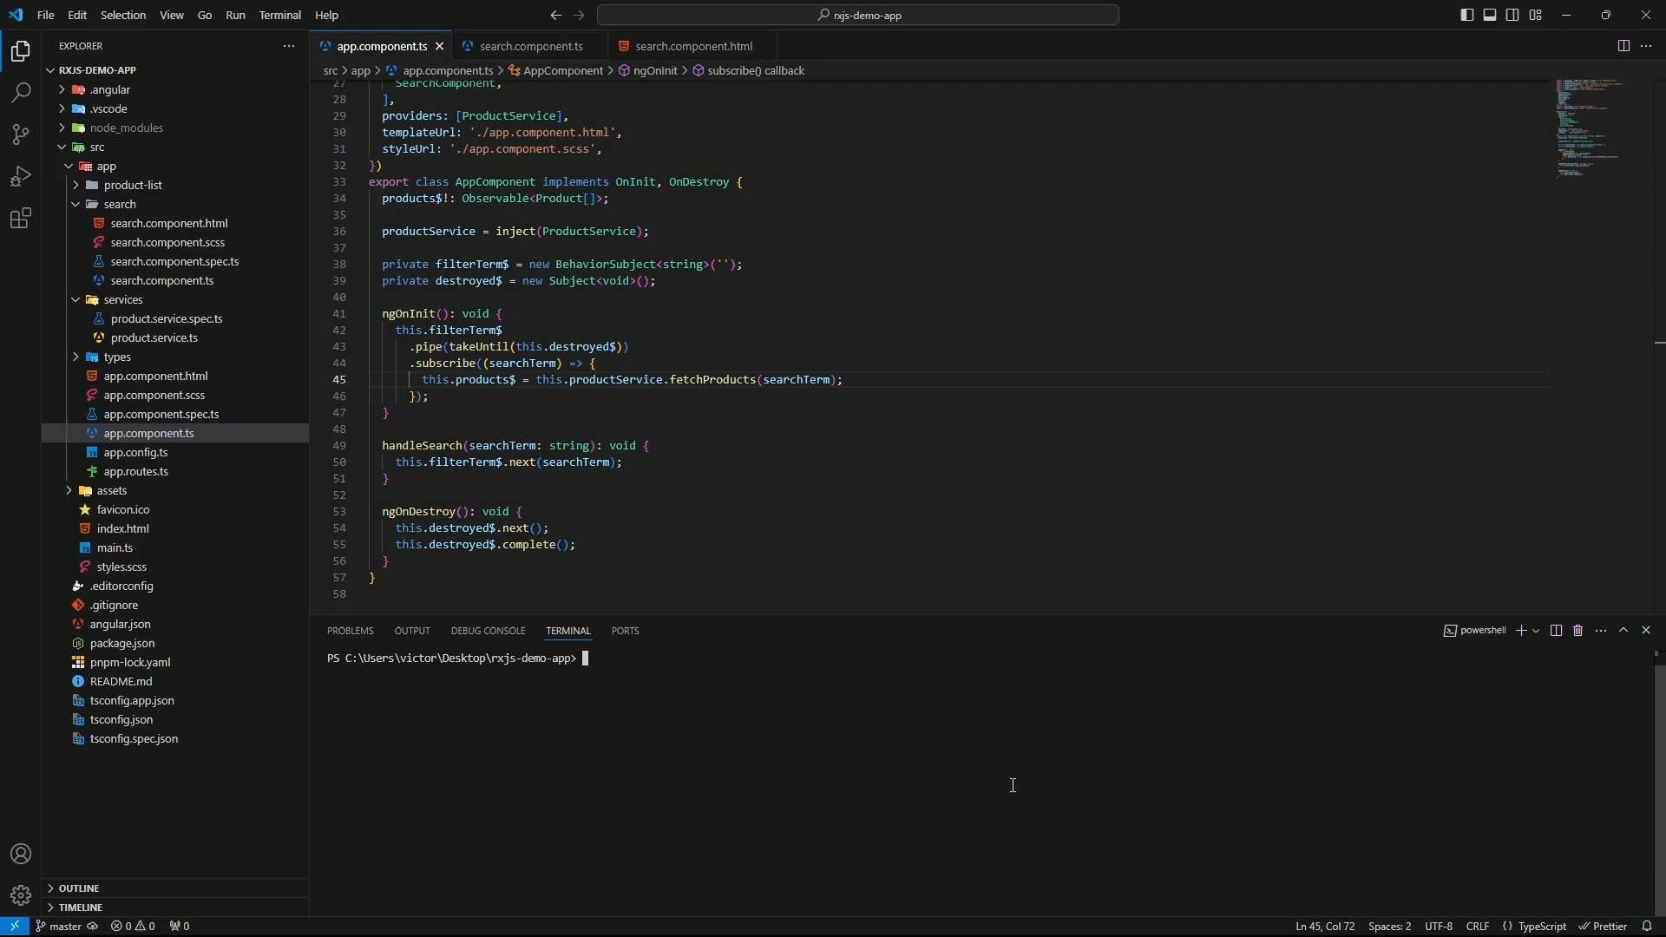Toggle the primary side bar visibility
Image resolution: width=1666 pixels, height=937 pixels.
pyautogui.click(x=1467, y=15)
